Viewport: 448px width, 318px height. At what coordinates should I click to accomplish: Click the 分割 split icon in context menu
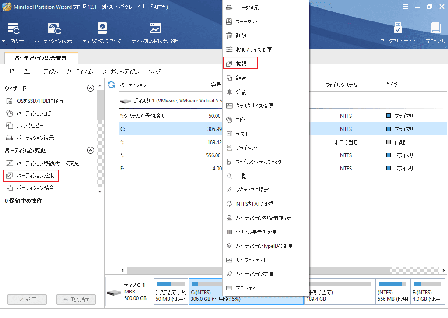click(x=229, y=92)
